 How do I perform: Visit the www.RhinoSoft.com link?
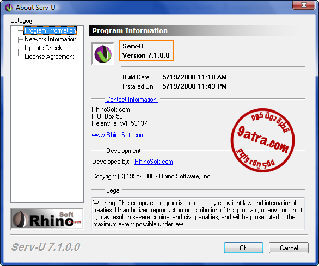click(x=118, y=135)
